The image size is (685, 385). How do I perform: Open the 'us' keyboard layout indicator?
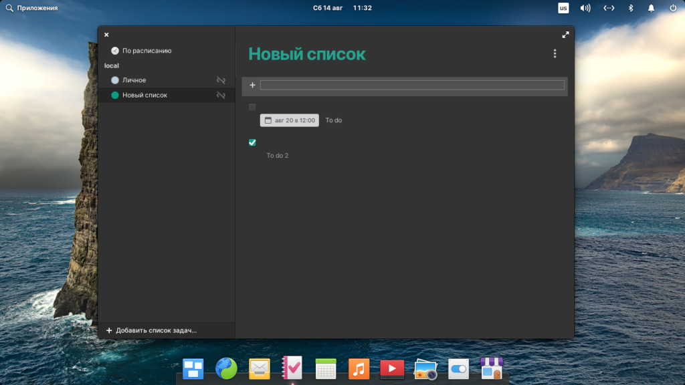click(x=563, y=8)
